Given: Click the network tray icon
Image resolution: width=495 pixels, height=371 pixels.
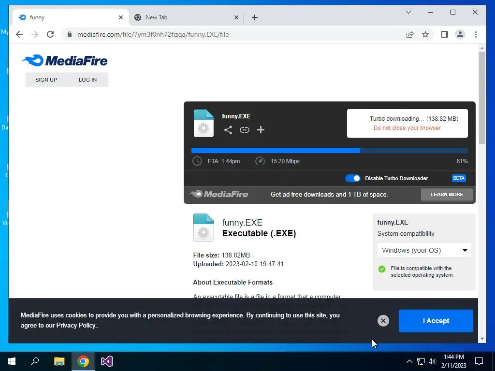Looking at the screenshot, I should click(421, 361).
